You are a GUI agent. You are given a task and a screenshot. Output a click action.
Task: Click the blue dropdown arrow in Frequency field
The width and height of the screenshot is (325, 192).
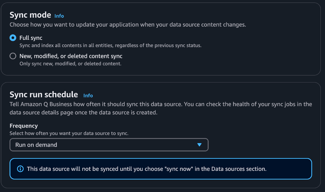[199, 145]
